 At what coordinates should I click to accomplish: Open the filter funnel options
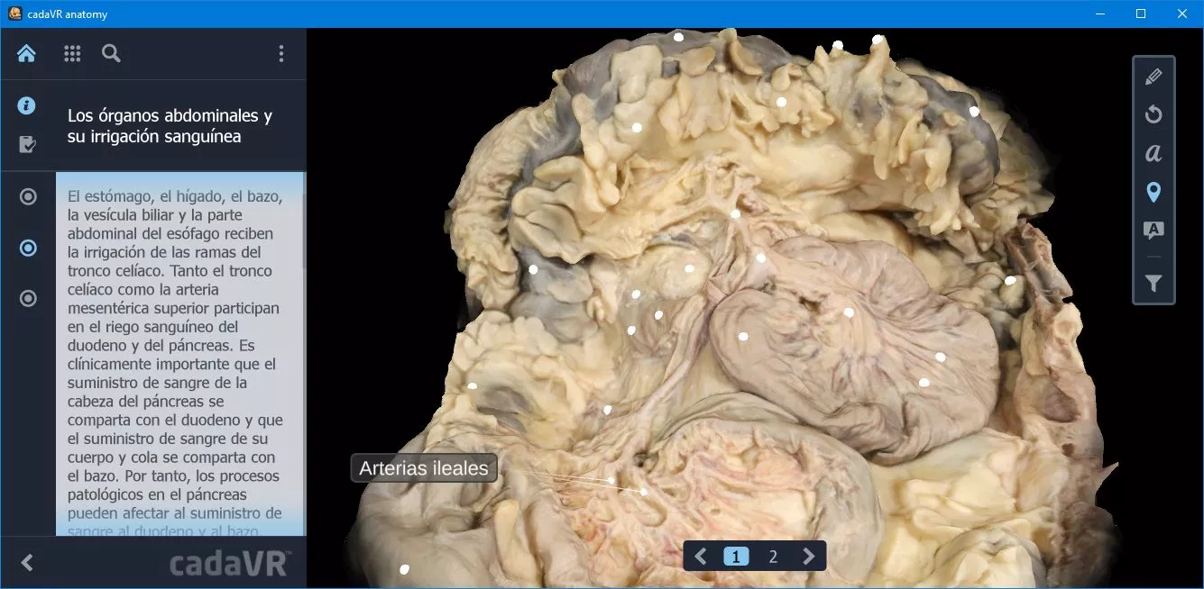coord(1153,284)
